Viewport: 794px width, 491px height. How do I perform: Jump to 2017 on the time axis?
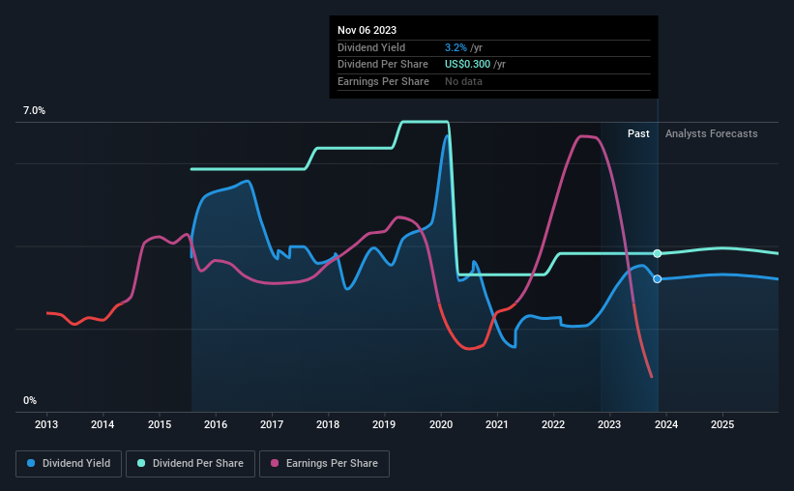tap(272, 424)
